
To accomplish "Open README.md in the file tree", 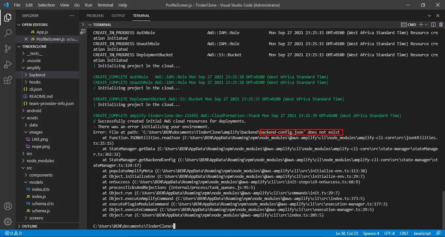I will [48, 96].
